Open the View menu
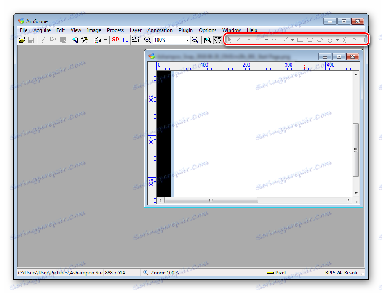 point(76,30)
